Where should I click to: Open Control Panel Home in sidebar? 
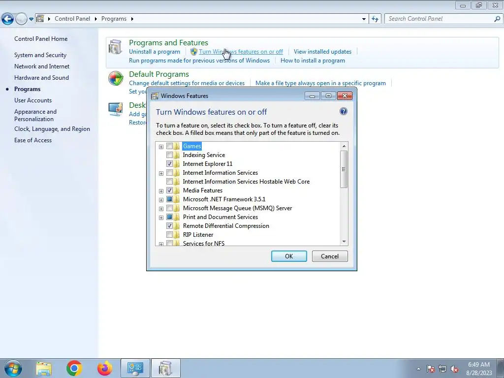(x=41, y=38)
